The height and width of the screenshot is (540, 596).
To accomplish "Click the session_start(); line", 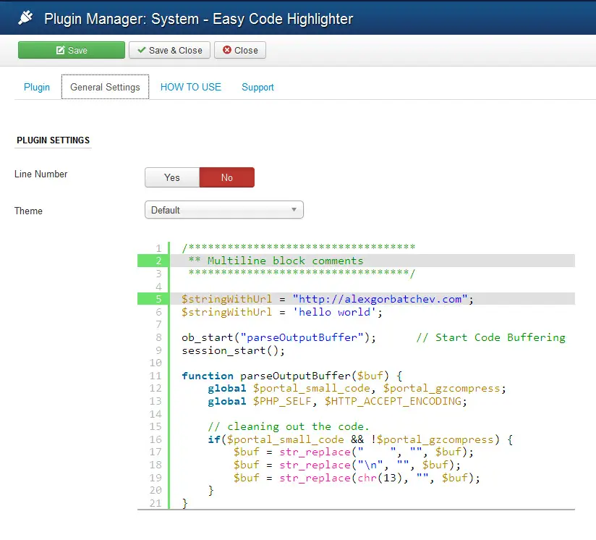I will (x=233, y=350).
